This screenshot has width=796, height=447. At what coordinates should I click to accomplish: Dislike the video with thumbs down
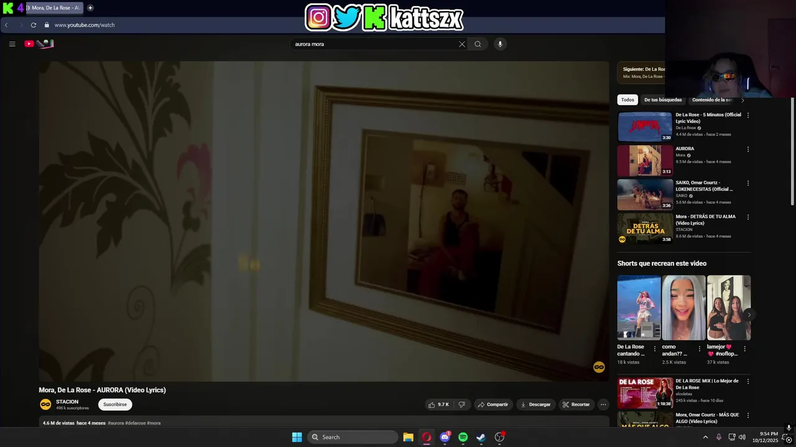461,404
